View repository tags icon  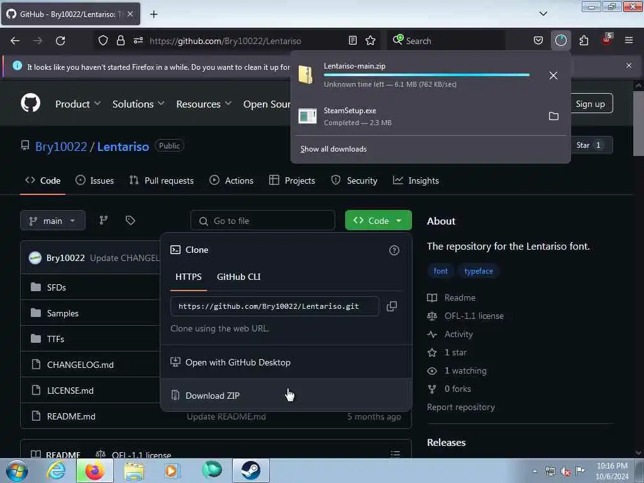coord(130,221)
